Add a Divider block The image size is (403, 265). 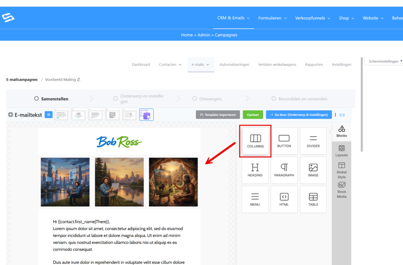[313, 141]
